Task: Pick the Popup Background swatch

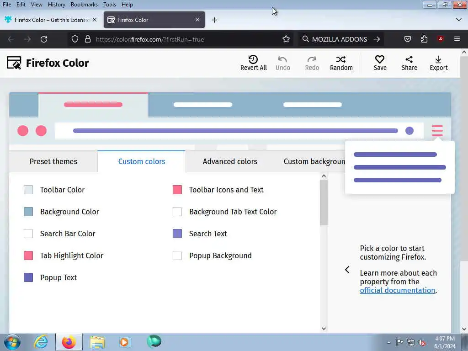Action: pos(177,255)
